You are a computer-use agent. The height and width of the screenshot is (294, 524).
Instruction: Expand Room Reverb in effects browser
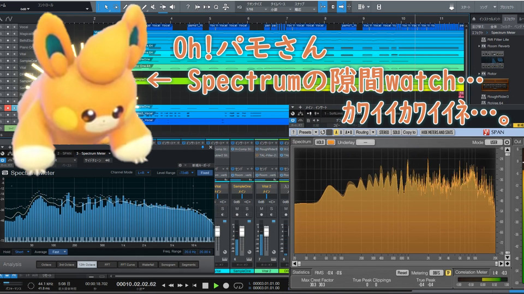[479, 46]
